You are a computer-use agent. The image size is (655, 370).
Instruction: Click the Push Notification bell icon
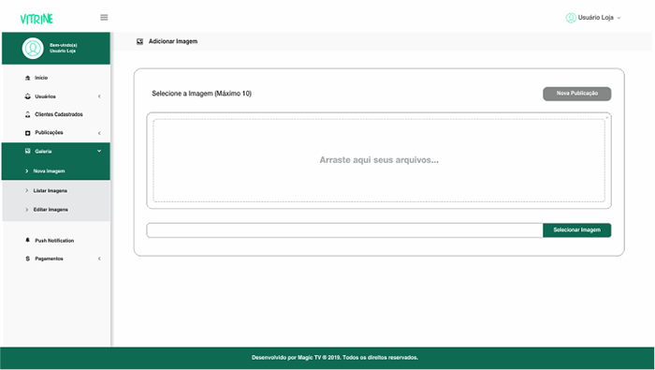27,240
